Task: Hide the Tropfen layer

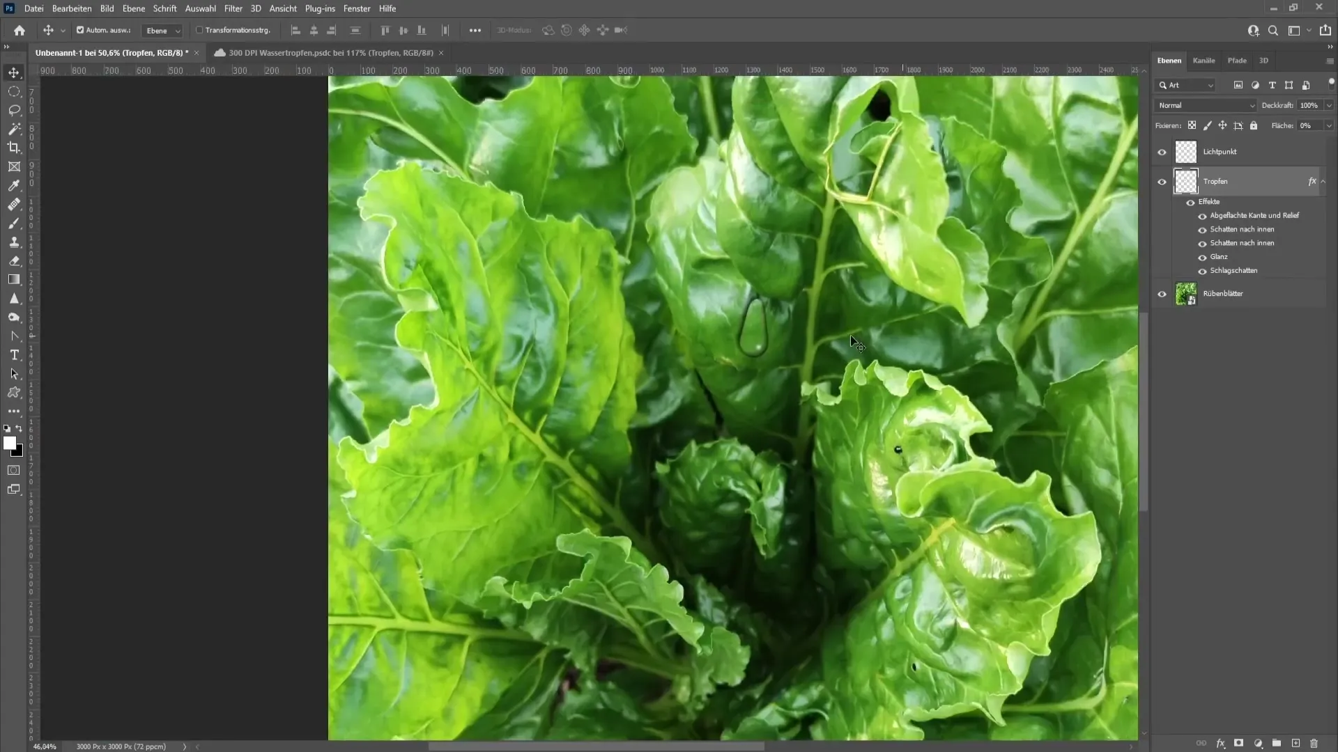Action: (x=1162, y=182)
